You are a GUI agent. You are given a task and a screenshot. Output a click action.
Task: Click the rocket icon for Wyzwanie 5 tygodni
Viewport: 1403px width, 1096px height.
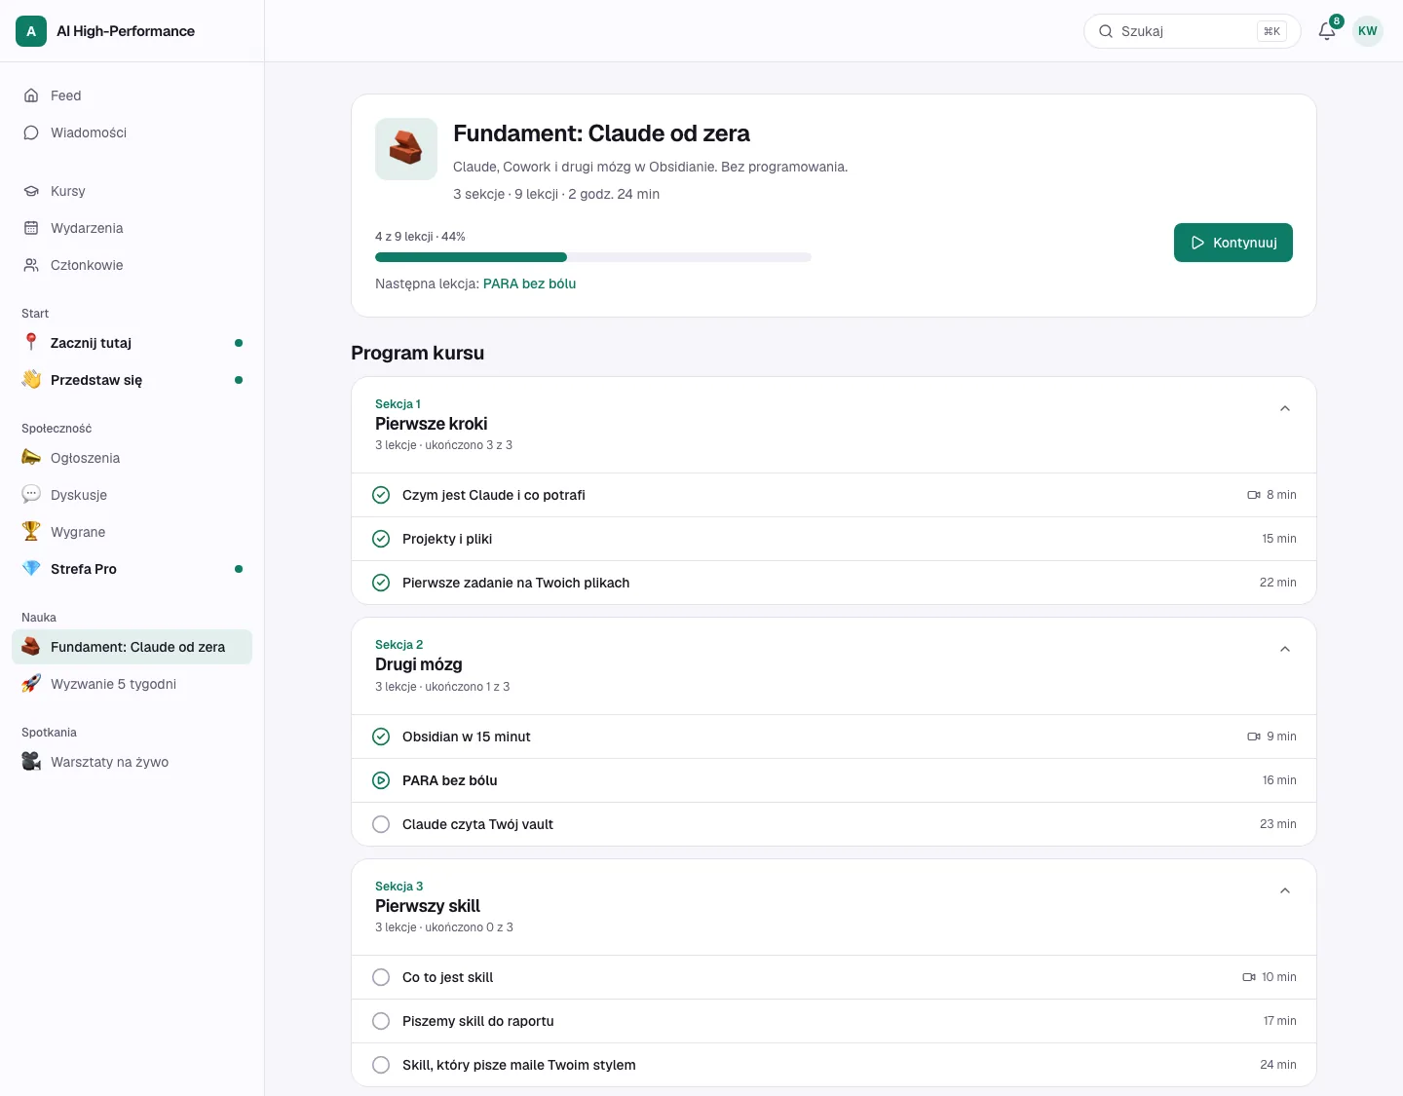tap(31, 683)
